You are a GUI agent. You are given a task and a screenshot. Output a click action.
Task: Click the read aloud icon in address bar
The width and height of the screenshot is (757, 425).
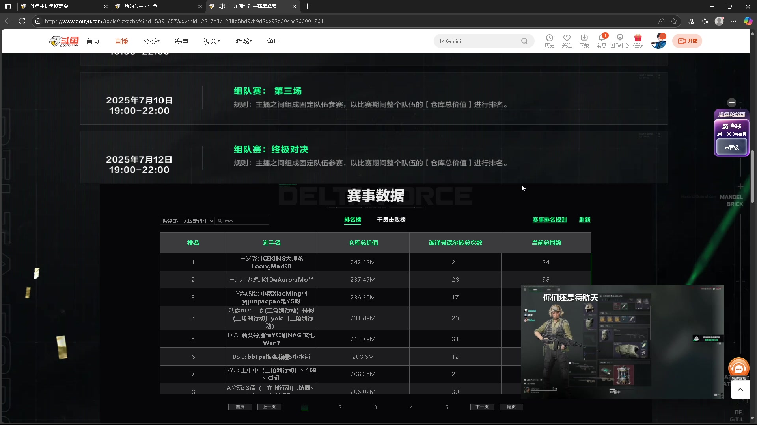click(x=661, y=21)
